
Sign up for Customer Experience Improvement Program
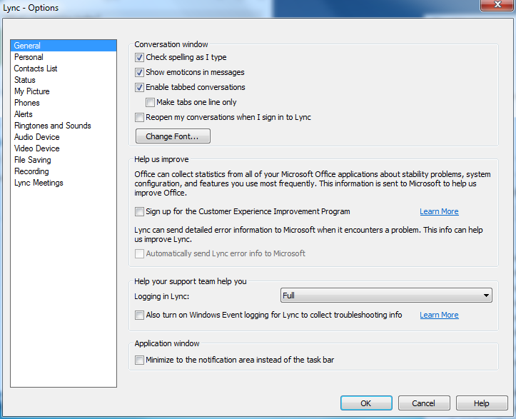point(139,211)
